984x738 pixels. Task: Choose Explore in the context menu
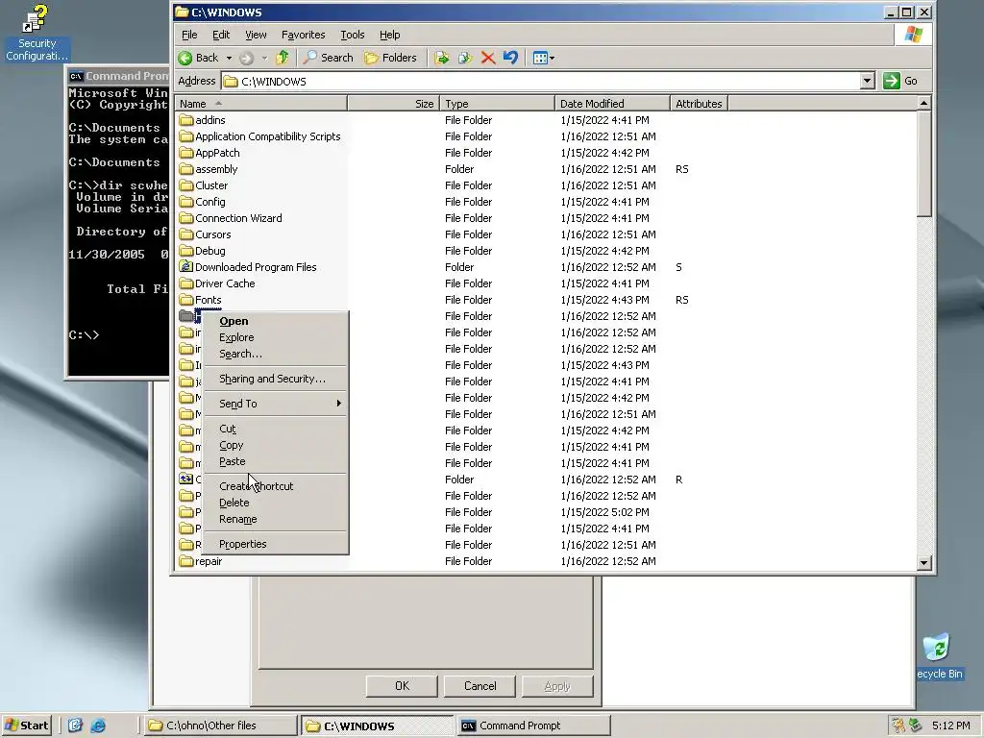click(276, 337)
